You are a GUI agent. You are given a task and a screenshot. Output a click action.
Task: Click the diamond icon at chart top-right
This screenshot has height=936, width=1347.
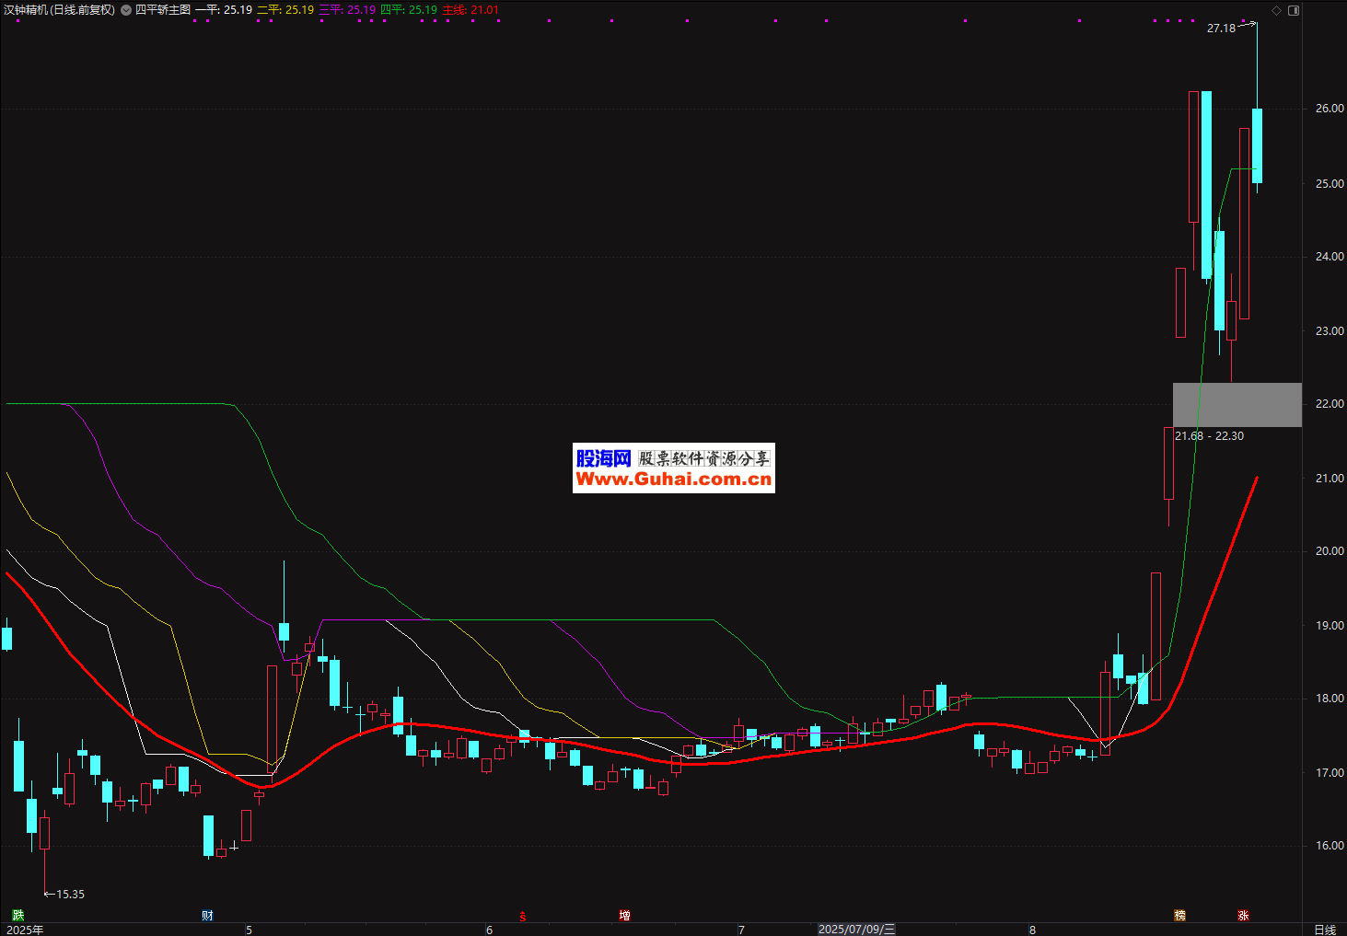click(1276, 10)
